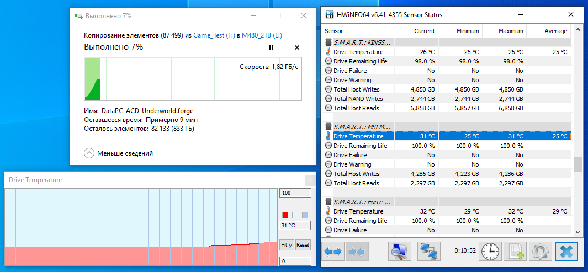Collapse details via Меньше сведений
The image size is (588, 272).
click(119, 153)
